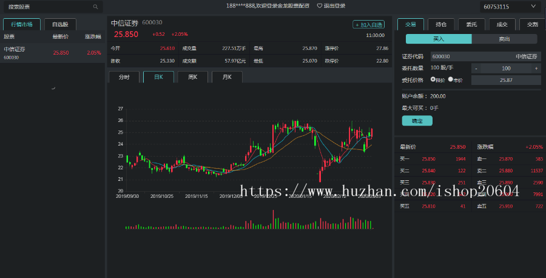
Task: Click the price field showing 25.87
Action: (506, 80)
